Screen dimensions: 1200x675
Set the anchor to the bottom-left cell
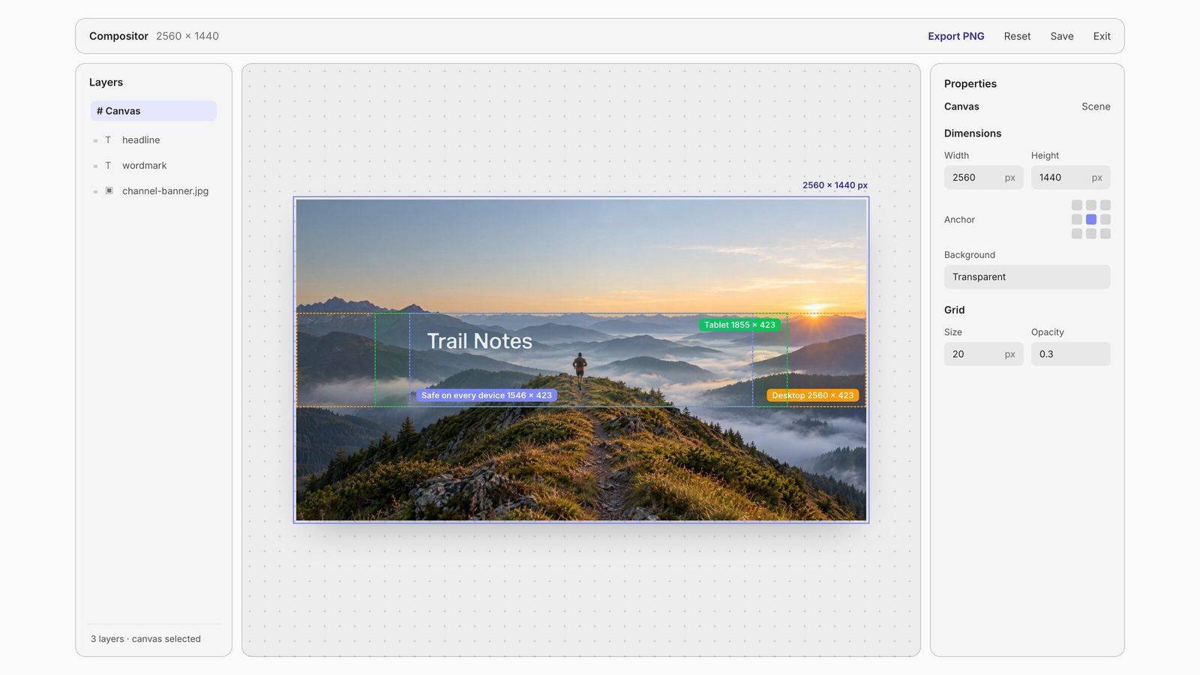[x=1077, y=234]
